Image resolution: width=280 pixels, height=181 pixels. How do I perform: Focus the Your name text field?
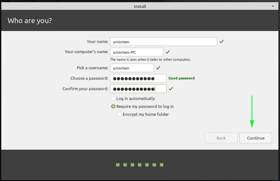[x=163, y=42]
